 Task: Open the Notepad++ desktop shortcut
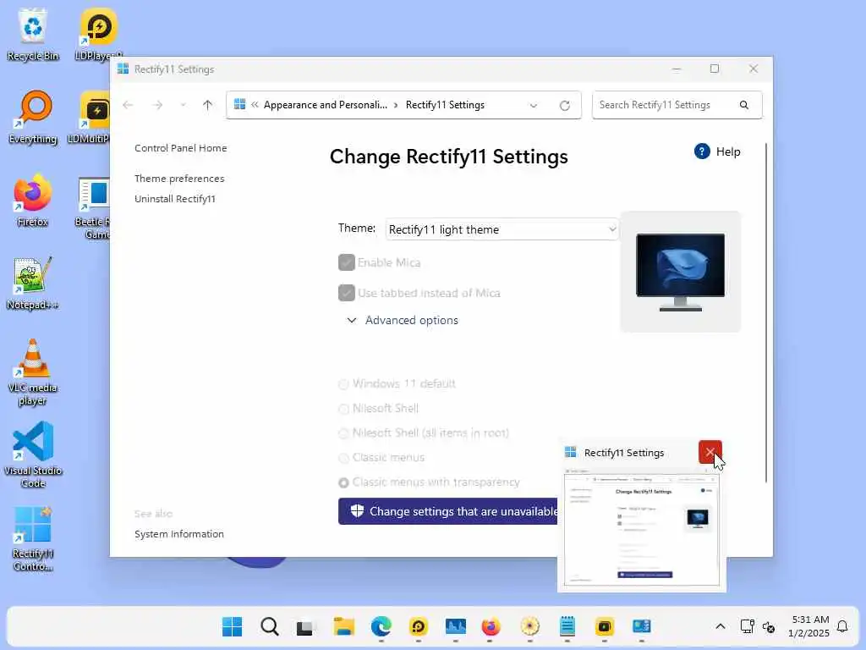[33, 284]
